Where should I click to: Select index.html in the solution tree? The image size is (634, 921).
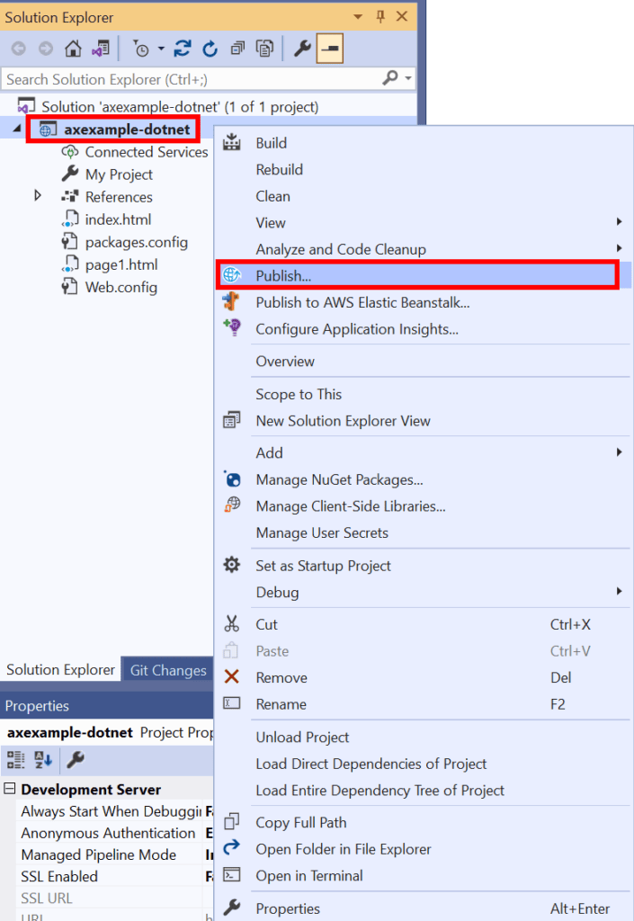point(118,219)
